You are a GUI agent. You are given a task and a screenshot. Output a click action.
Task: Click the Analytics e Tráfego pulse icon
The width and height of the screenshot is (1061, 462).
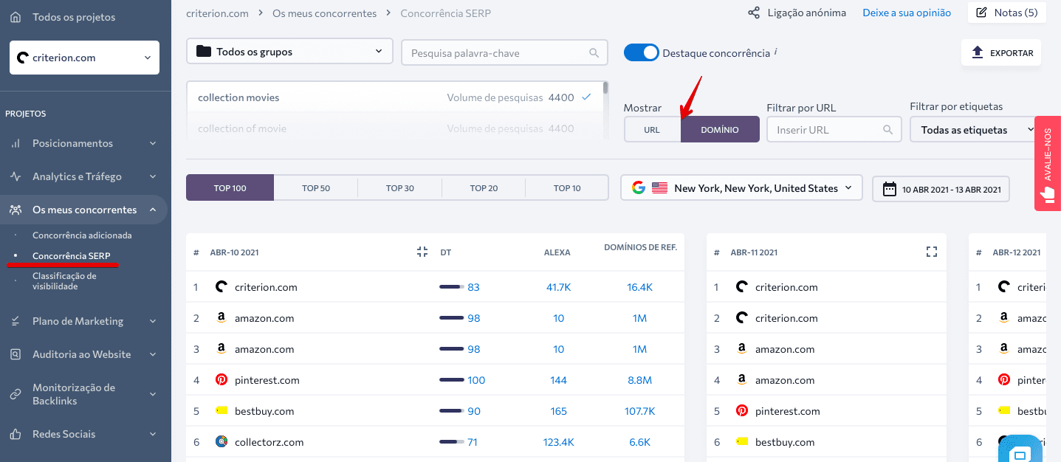tap(16, 176)
